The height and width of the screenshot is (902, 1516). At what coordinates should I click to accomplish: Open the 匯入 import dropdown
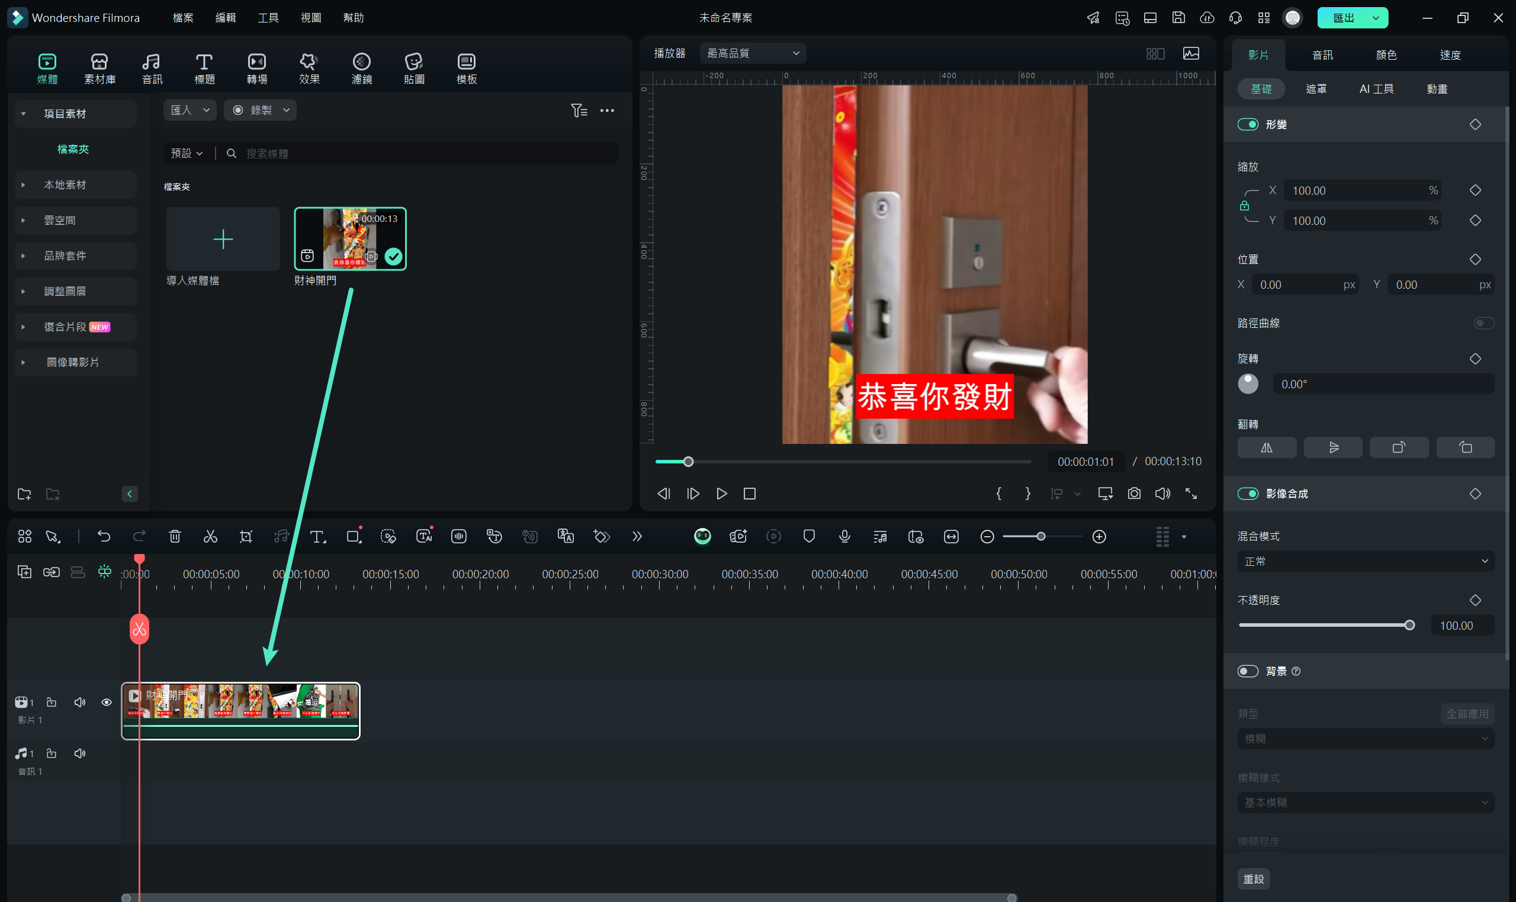[x=189, y=110]
